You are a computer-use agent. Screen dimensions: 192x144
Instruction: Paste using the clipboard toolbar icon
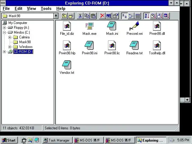pyautogui.click(x=93, y=16)
